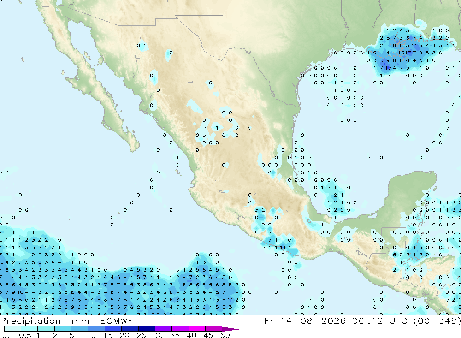Click the 0.1–0.5 mm legend color swatch
461x338 pixels.
coord(12,329)
